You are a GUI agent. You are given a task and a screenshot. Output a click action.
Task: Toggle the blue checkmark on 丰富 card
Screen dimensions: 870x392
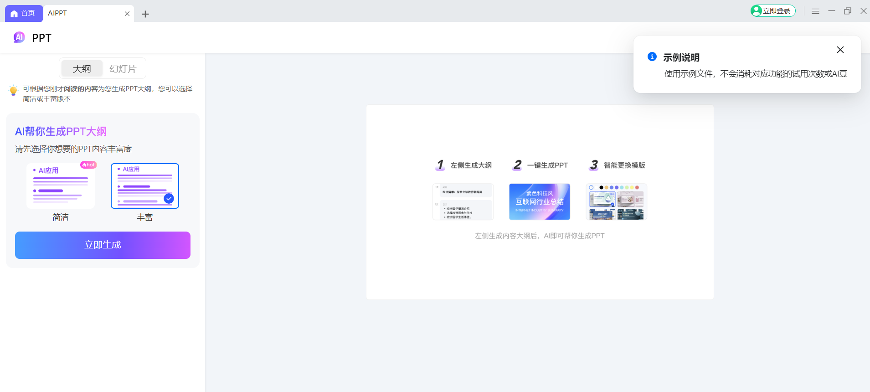pyautogui.click(x=169, y=198)
